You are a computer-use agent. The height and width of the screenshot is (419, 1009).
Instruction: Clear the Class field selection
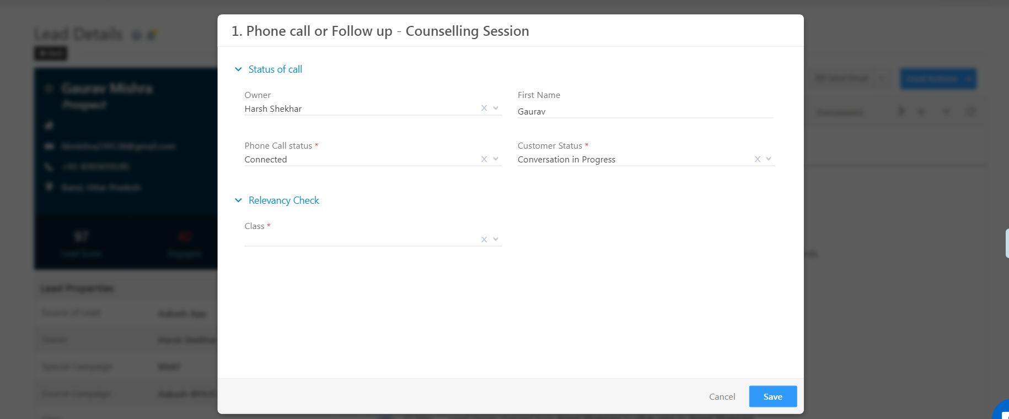484,240
